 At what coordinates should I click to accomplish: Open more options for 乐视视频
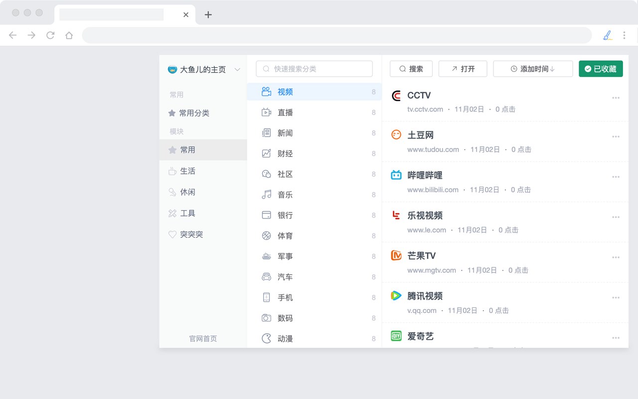pyautogui.click(x=616, y=217)
